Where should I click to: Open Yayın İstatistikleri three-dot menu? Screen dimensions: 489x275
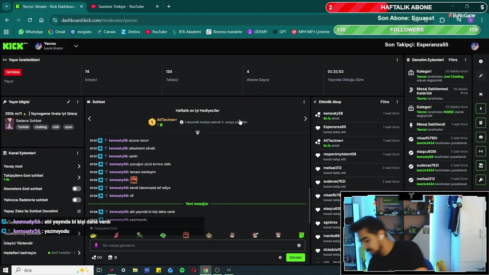[397, 60]
